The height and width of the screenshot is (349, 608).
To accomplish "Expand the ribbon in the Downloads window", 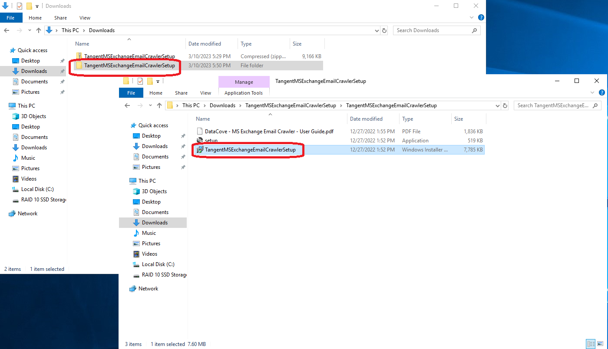I will 472,18.
